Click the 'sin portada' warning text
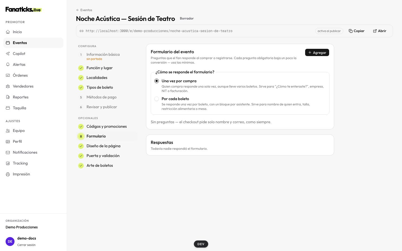The image size is (402, 251). coord(94,59)
